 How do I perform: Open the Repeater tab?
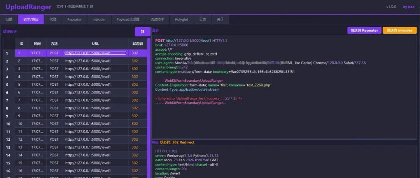[74, 19]
